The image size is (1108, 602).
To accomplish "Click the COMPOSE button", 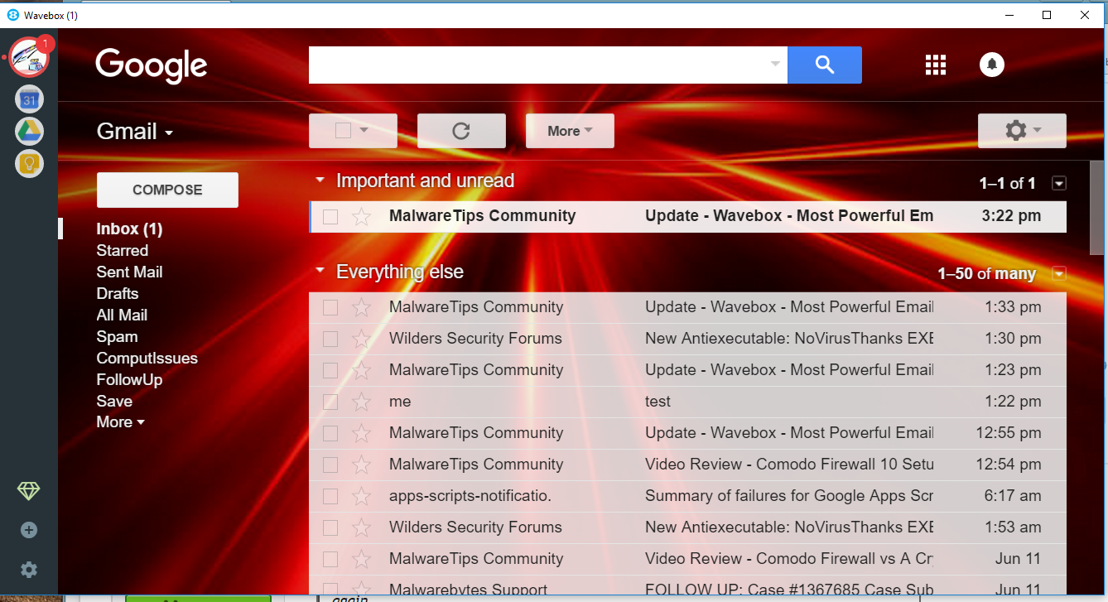I will [167, 190].
